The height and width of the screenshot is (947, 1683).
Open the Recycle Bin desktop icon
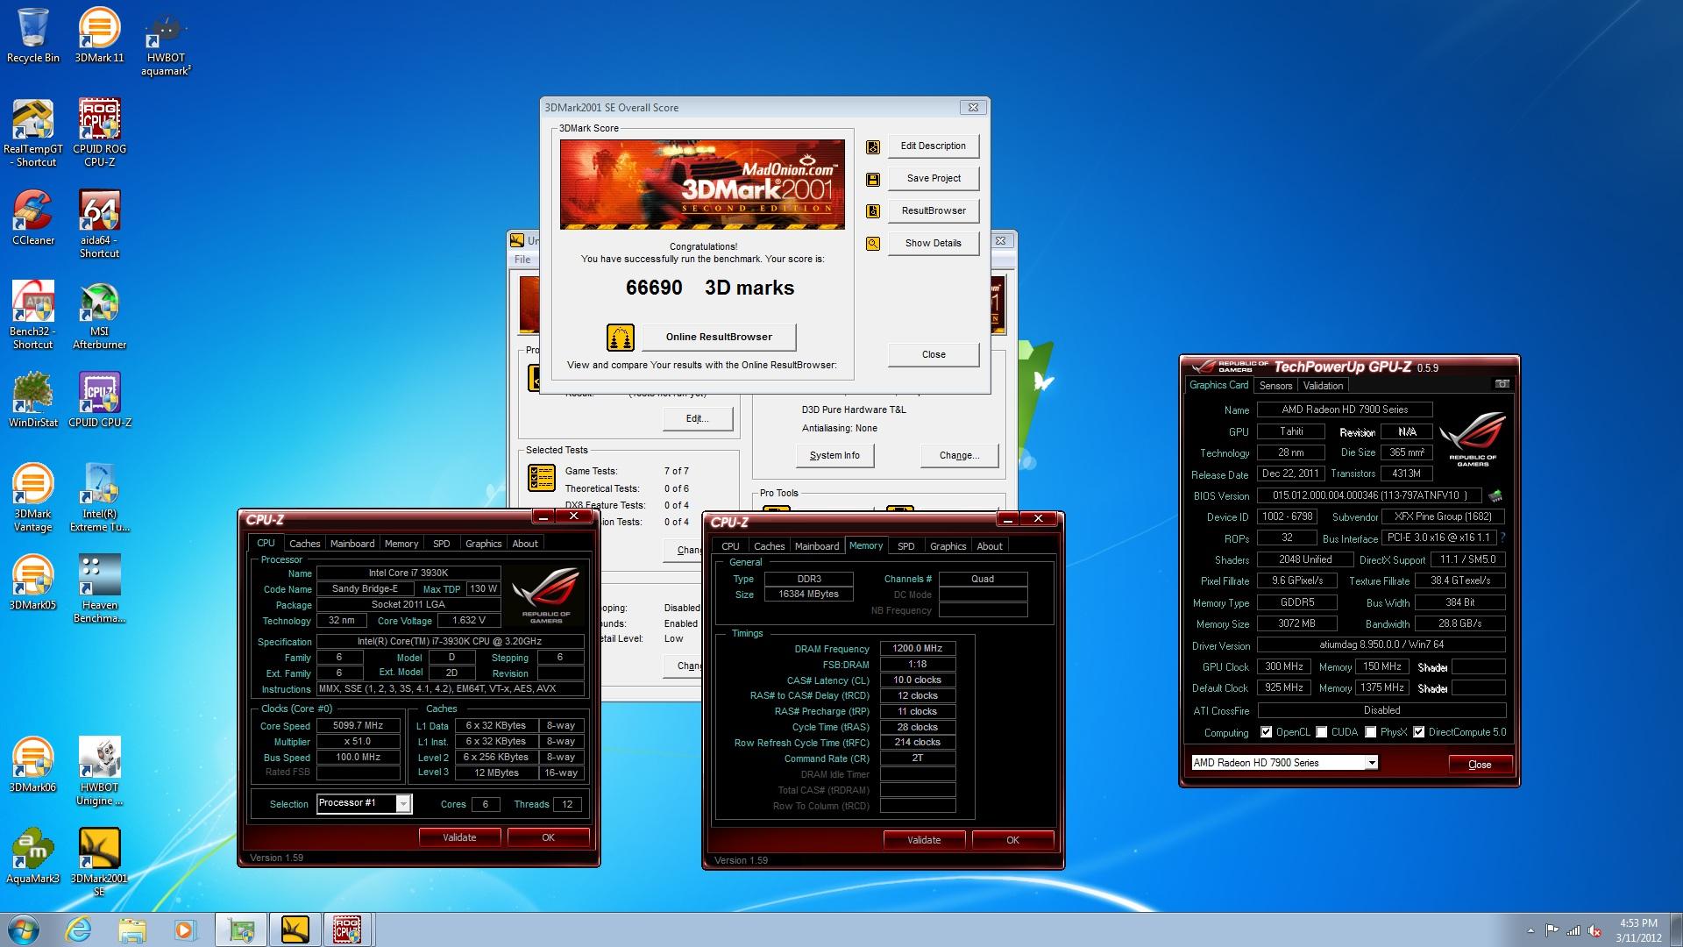click(33, 35)
